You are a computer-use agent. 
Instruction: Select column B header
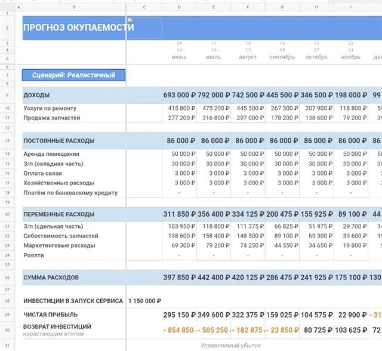pyautogui.click(x=74, y=7)
